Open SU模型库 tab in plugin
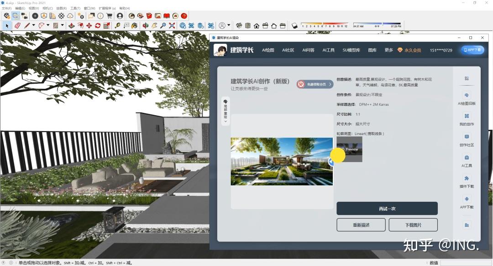 (x=351, y=50)
